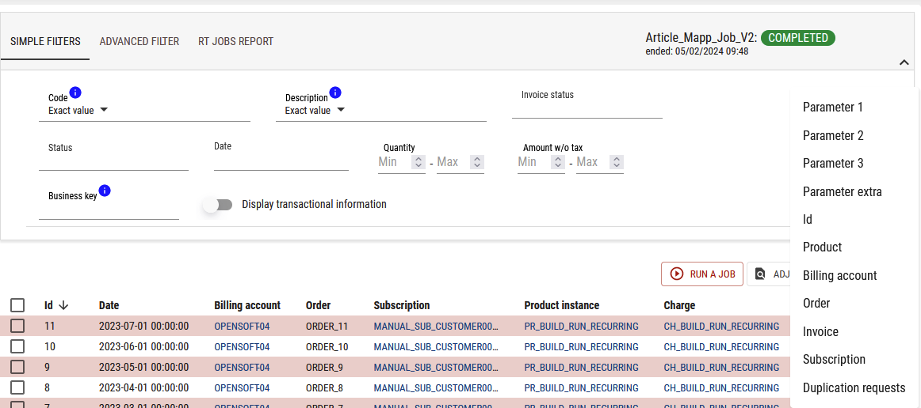The width and height of the screenshot is (921, 408).
Task: Click the play icon in Run a Job
Action: click(677, 274)
